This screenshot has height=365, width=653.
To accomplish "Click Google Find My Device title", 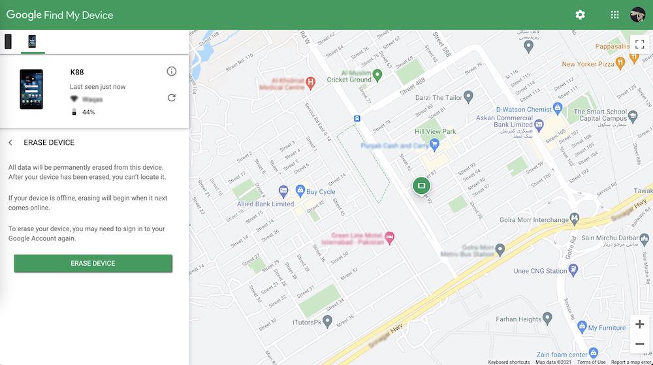I will [x=59, y=15].
